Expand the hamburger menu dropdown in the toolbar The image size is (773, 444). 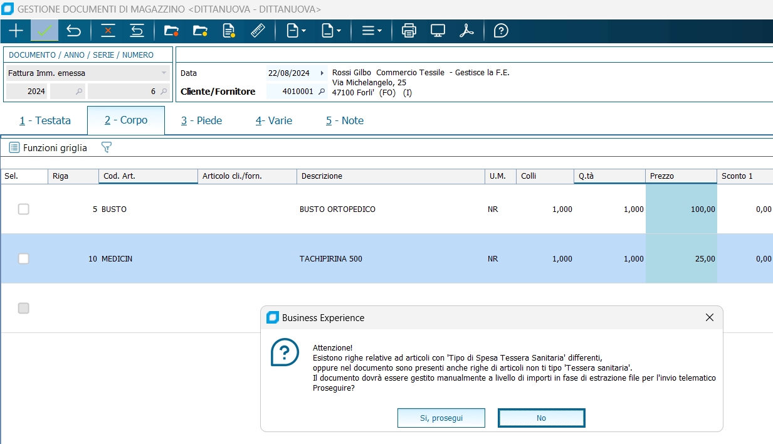[372, 31]
